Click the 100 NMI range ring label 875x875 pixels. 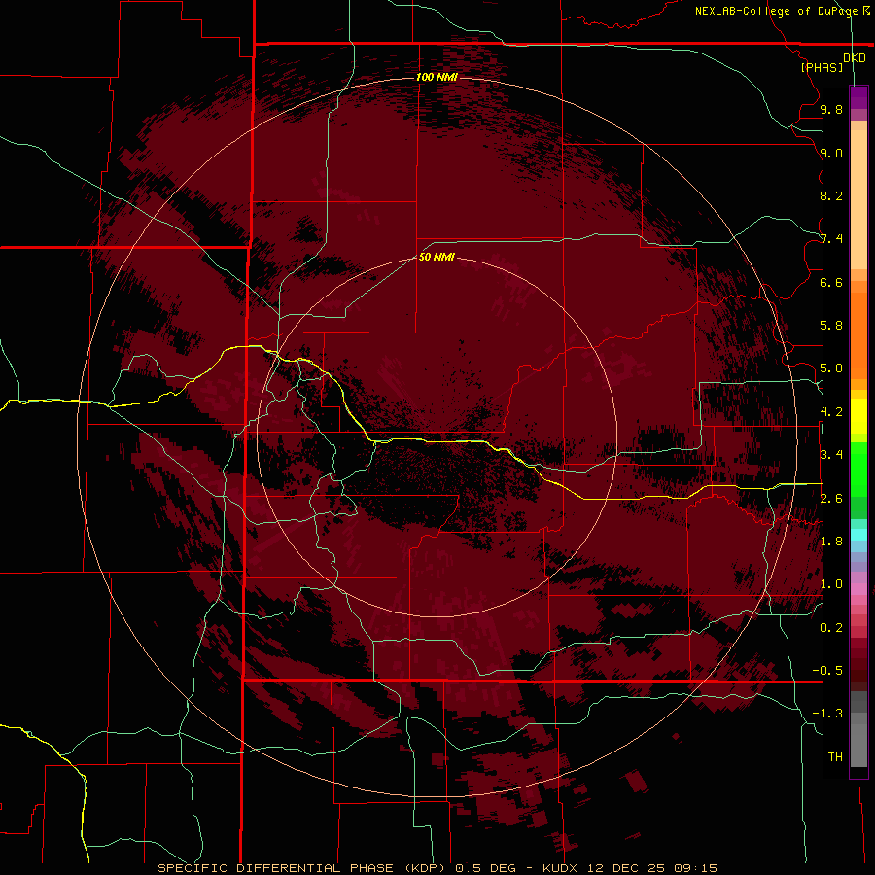437,77
